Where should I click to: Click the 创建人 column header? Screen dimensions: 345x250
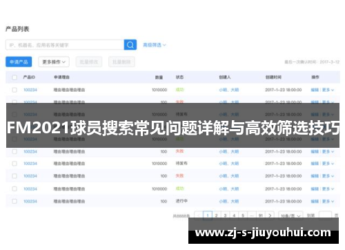click(x=225, y=77)
